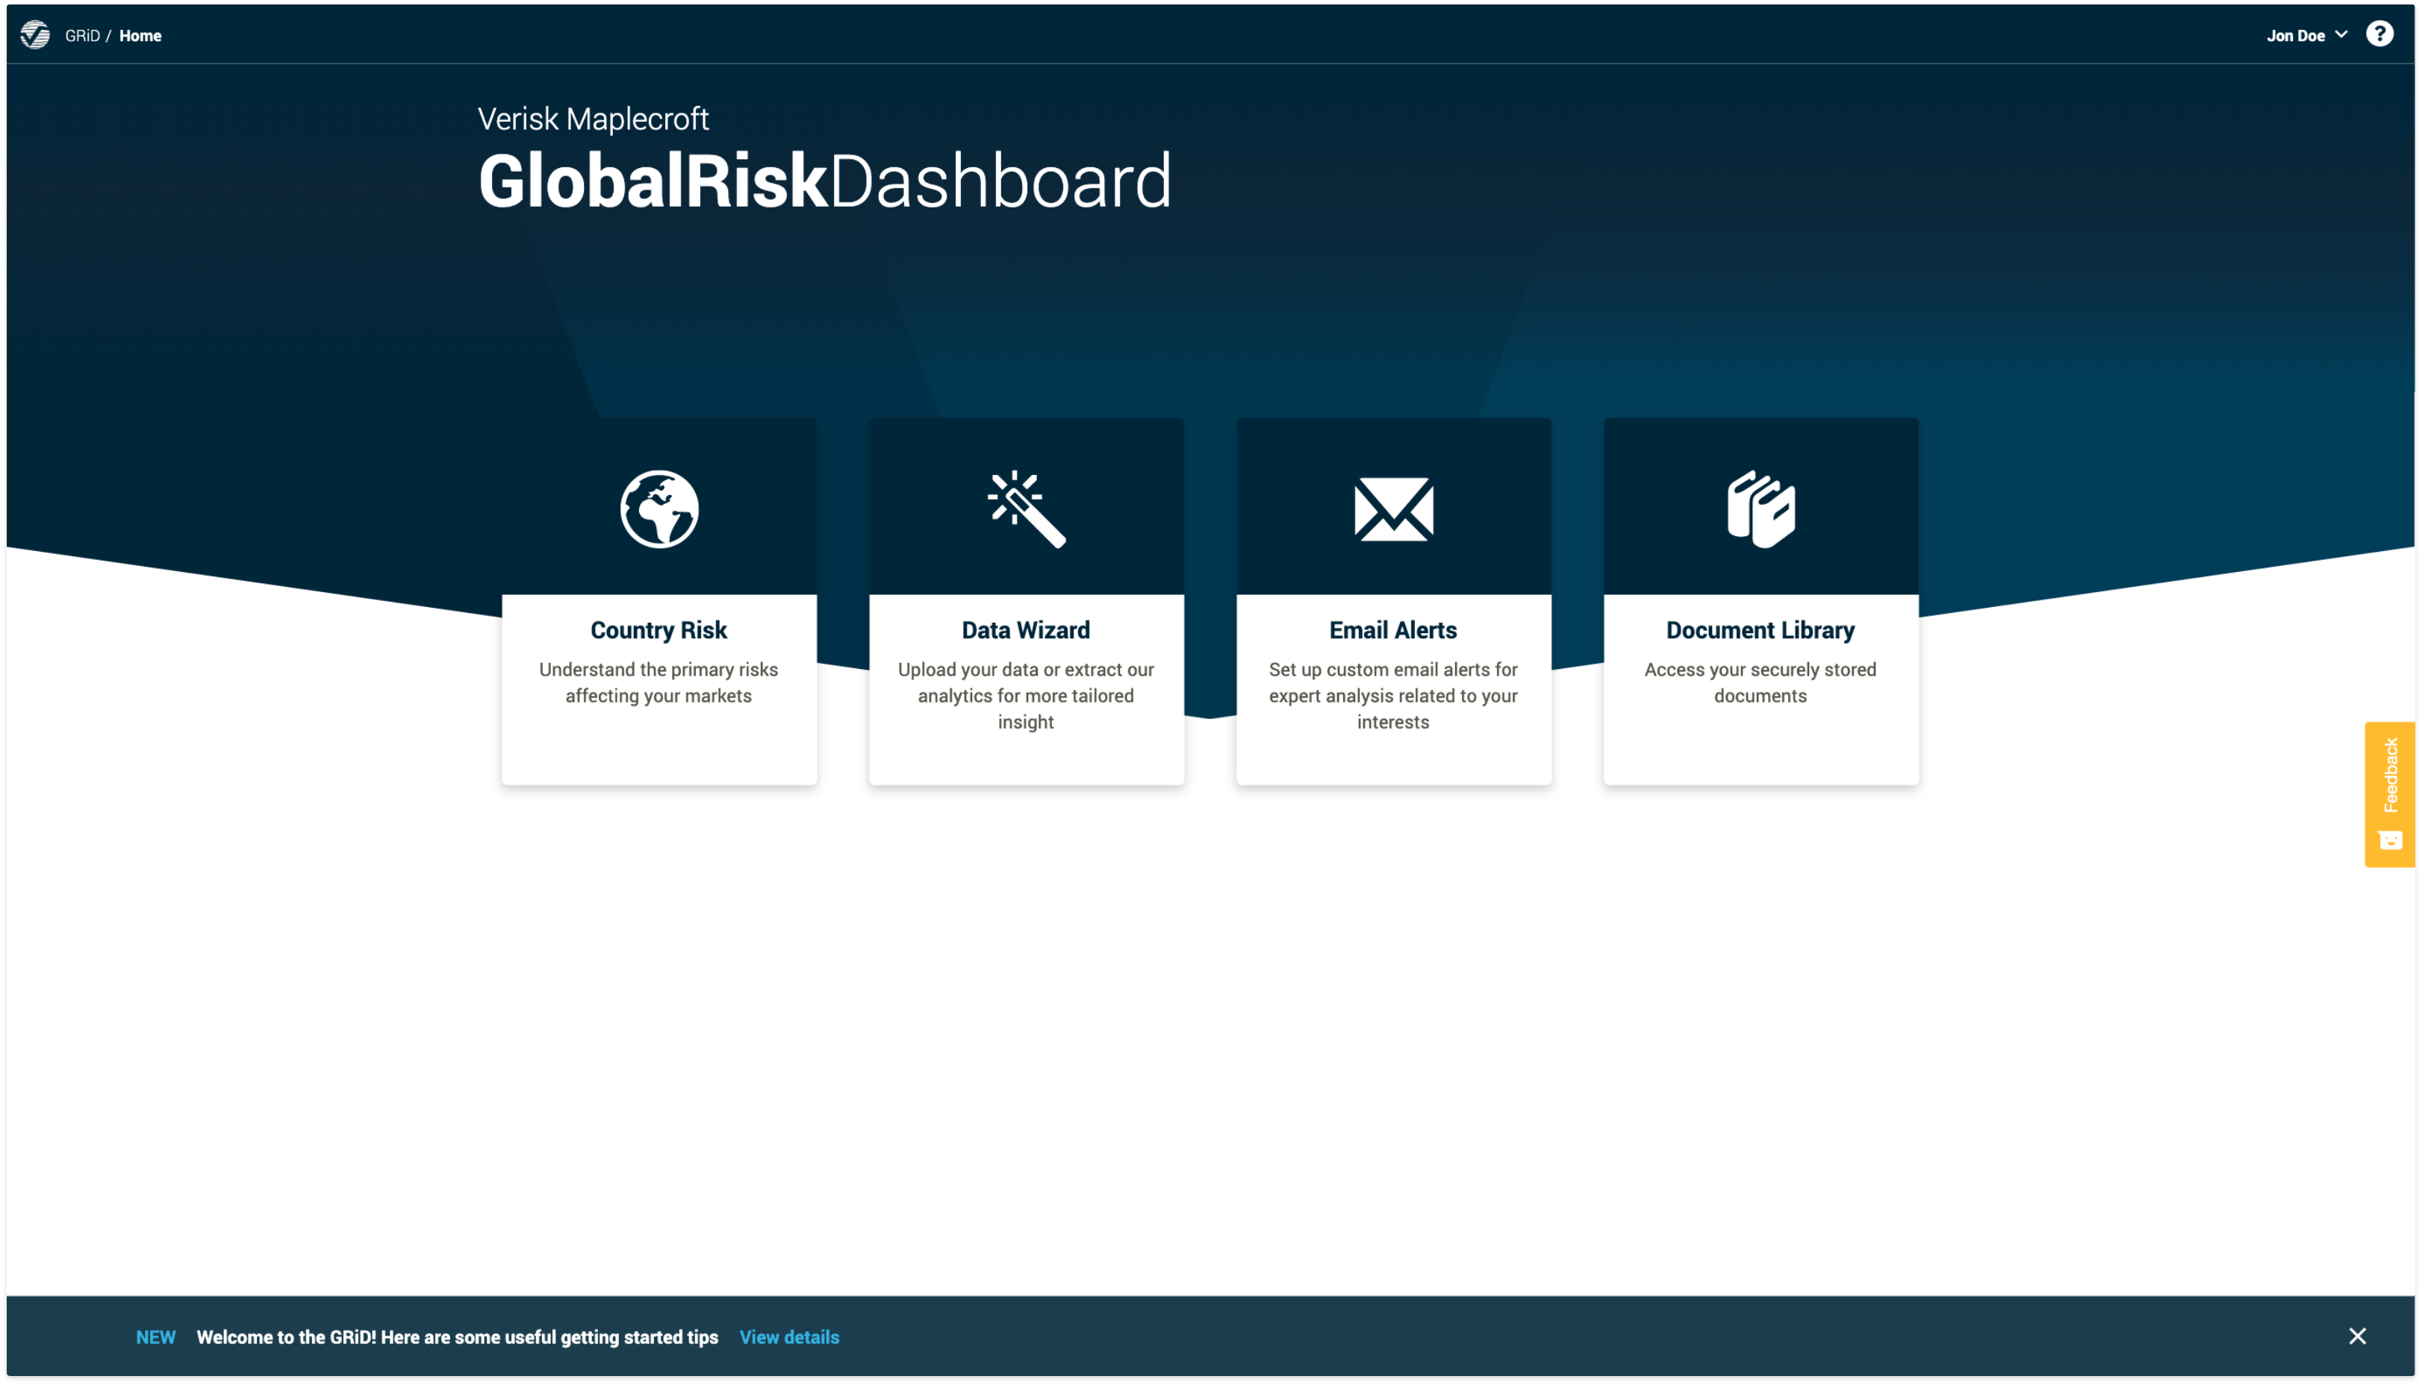Screen dimensions: 2422x1385
Task: Click the Feedback smiley icon
Action: pos(2390,840)
